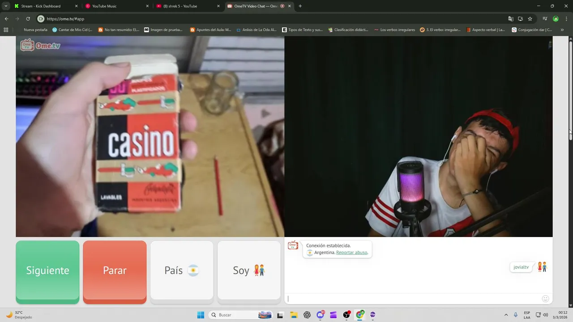Open the Los verbos irregulares bookmark

[395, 30]
